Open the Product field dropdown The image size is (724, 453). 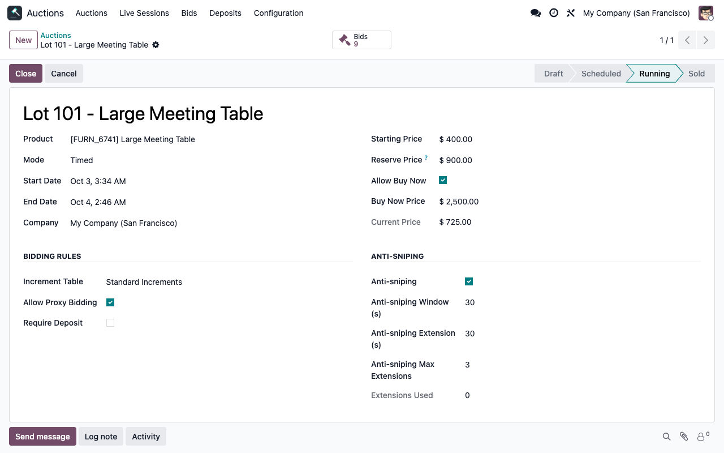click(x=211, y=139)
